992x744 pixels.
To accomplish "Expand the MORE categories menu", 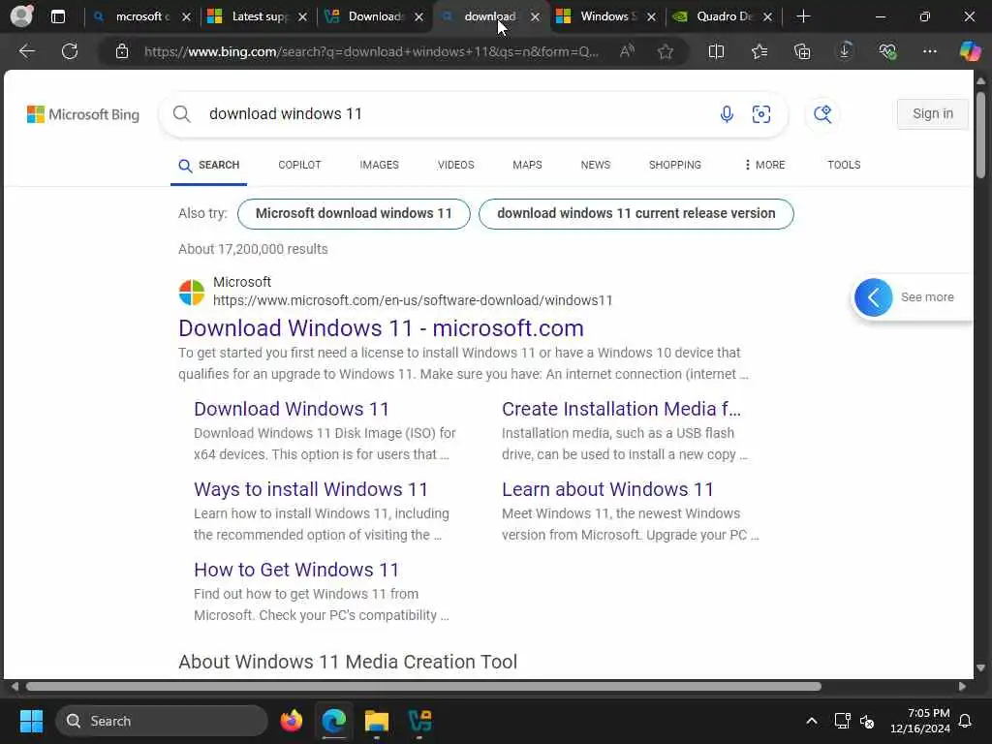I will point(765,165).
